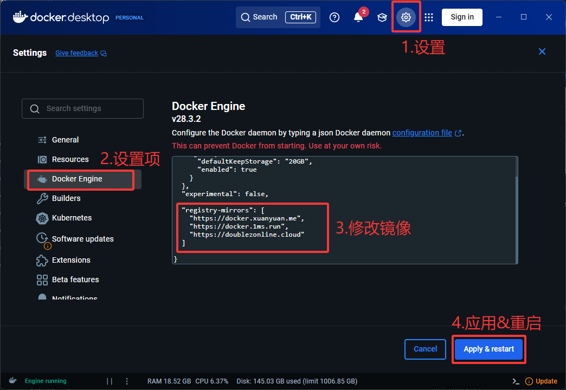
Task: Open the help question mark icon
Action: click(x=335, y=17)
